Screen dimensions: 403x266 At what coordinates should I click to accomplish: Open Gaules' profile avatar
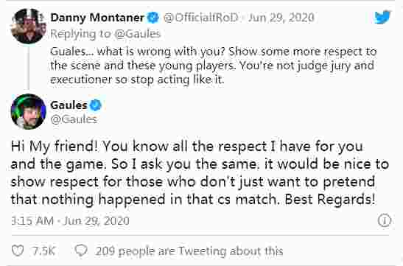29,111
